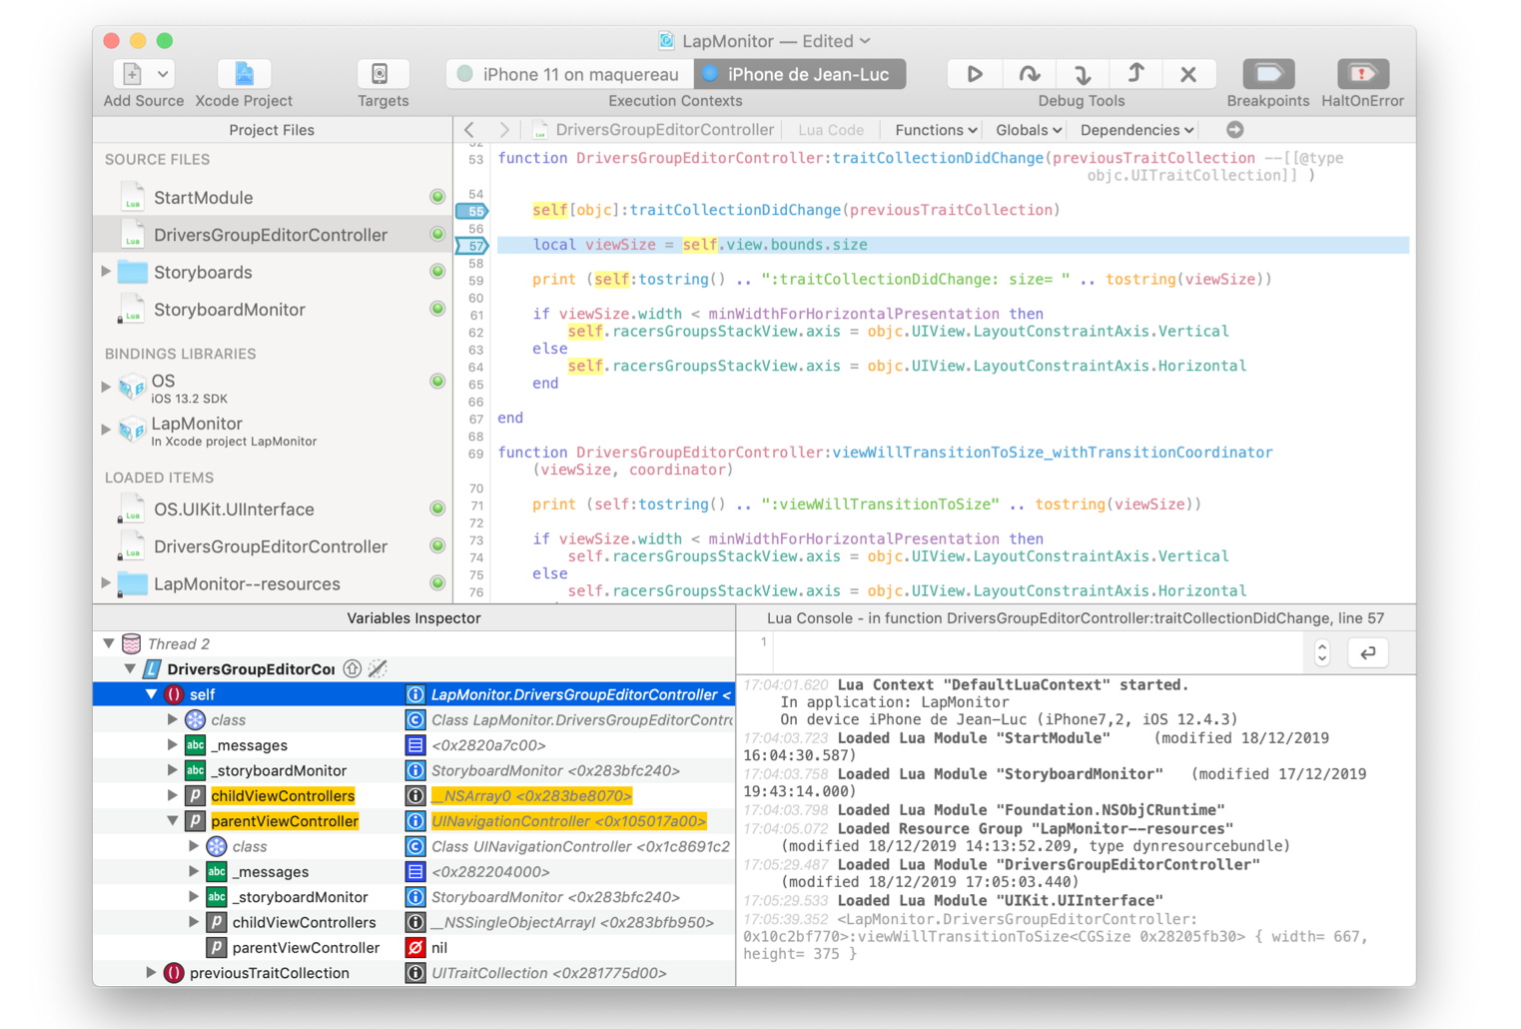The height and width of the screenshot is (1029, 1521).
Task: Click the up-arrow icon beside stack frame name
Action: [353, 669]
